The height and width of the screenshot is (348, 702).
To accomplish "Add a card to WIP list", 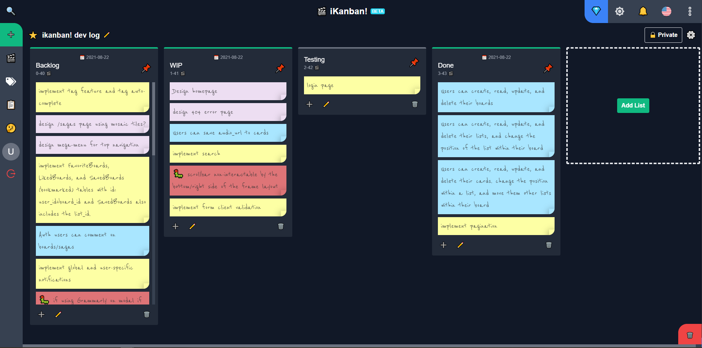I will tap(176, 226).
